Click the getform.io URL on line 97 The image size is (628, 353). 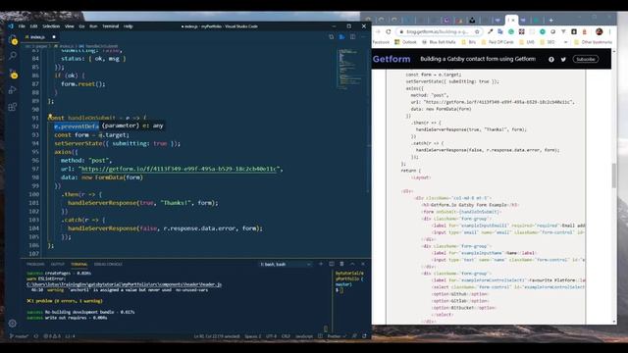coord(179,169)
